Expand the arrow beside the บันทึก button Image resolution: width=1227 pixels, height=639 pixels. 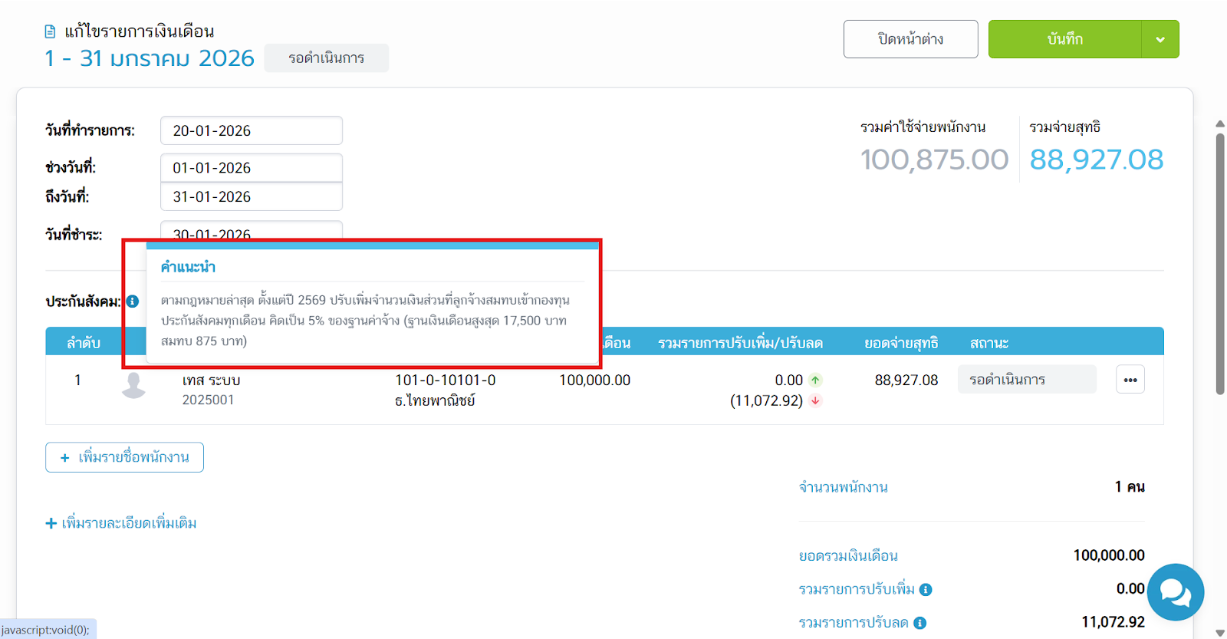point(1160,39)
